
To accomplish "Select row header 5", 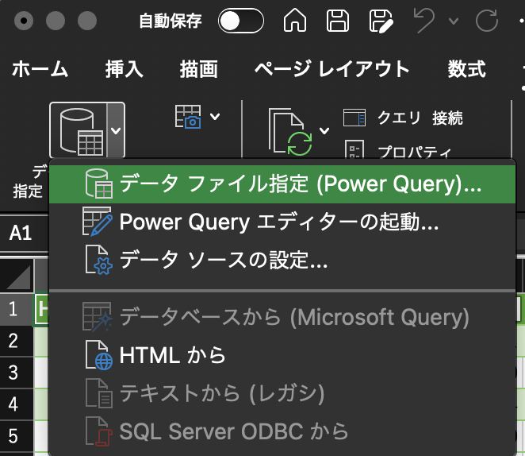I will [17, 436].
